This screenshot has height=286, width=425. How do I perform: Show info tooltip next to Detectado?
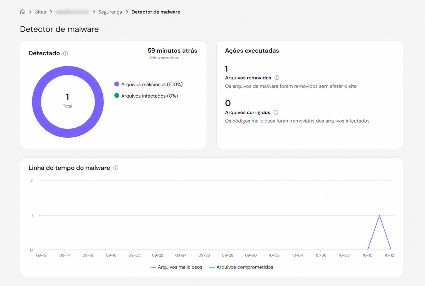coord(65,53)
